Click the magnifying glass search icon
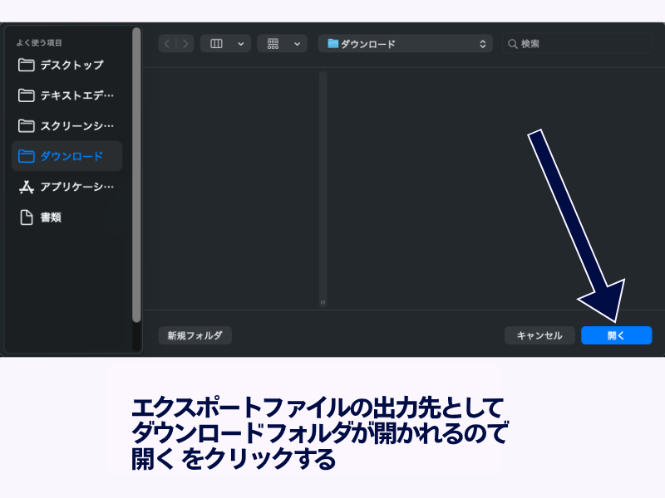665x498 pixels. [512, 44]
